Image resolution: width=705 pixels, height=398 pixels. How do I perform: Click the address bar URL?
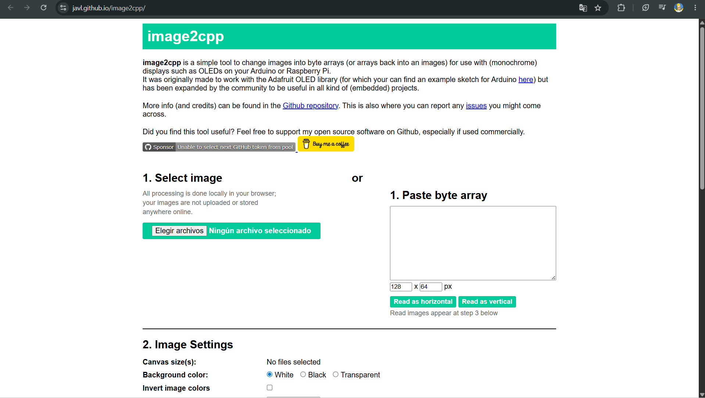[x=109, y=8]
